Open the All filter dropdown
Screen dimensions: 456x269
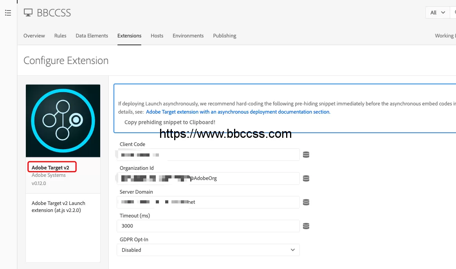click(x=438, y=13)
